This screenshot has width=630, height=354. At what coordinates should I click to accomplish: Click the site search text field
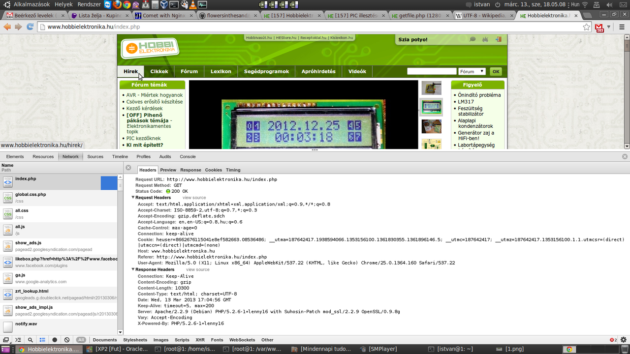tap(432, 71)
